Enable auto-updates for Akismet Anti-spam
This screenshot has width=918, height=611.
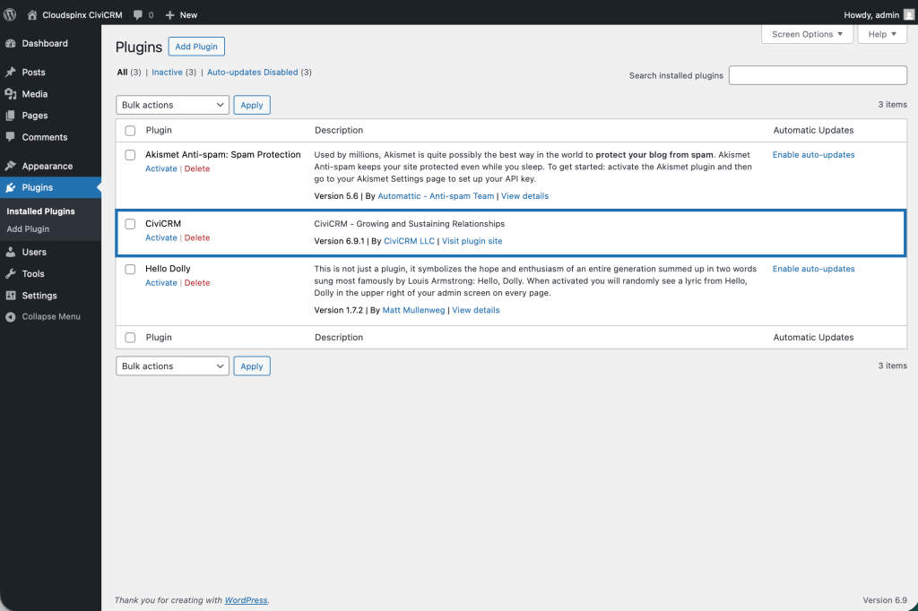click(813, 154)
